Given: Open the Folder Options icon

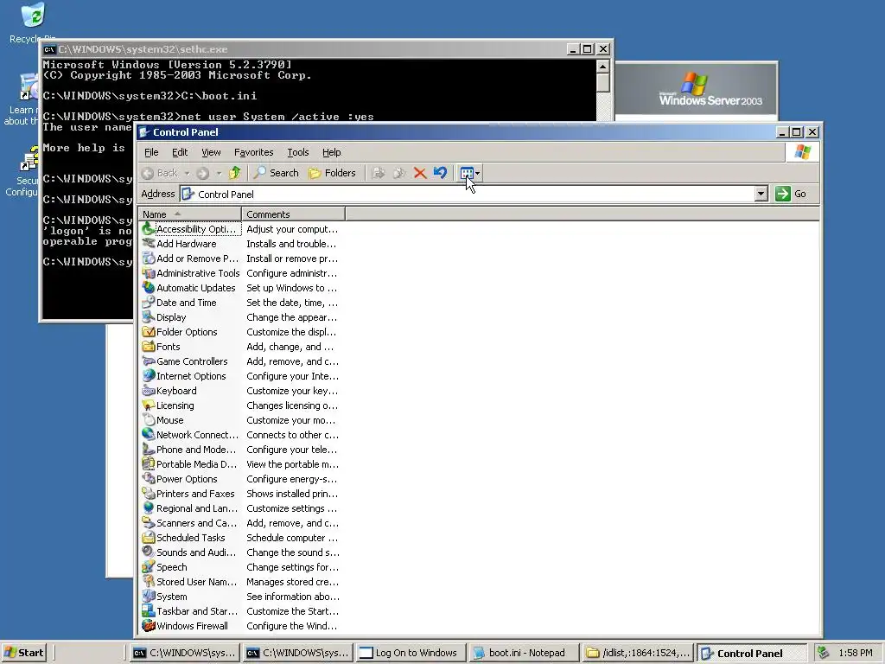Looking at the screenshot, I should pos(149,331).
